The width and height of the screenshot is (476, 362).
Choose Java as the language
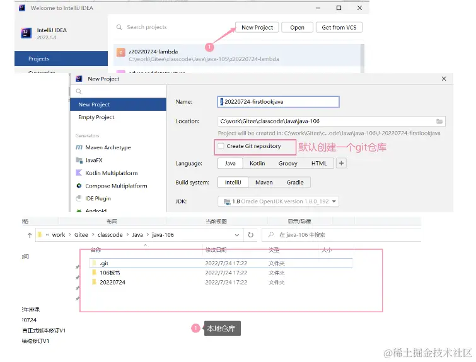pyautogui.click(x=230, y=163)
